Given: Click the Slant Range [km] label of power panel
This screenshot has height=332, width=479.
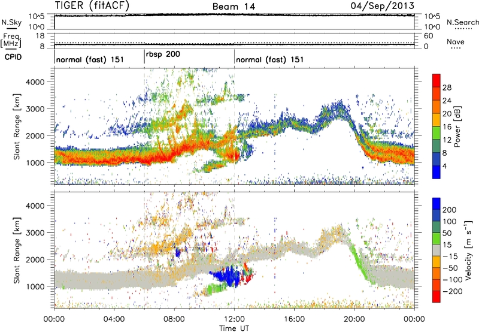Looking at the screenshot, I should tap(17, 126).
